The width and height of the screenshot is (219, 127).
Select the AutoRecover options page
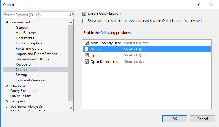coord(26,33)
